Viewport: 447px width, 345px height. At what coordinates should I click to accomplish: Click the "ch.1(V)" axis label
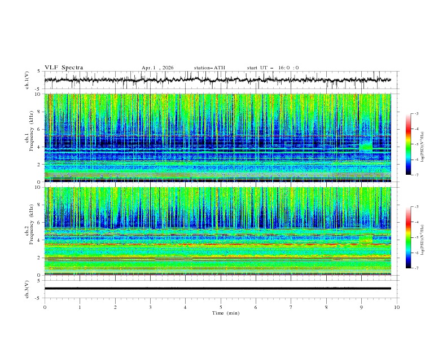click(27, 80)
